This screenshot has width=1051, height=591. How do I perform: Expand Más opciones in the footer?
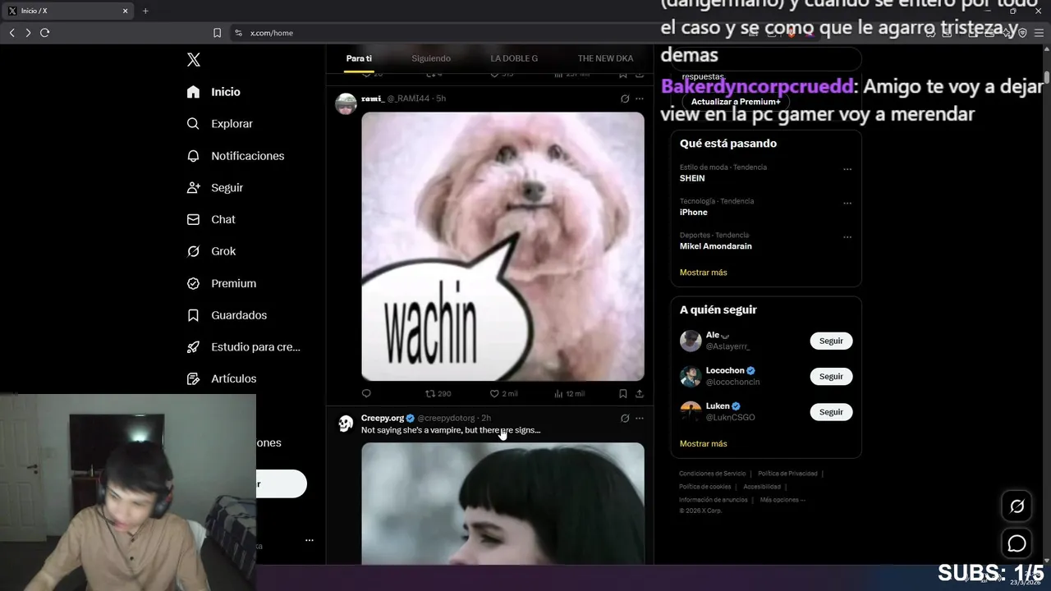click(783, 500)
